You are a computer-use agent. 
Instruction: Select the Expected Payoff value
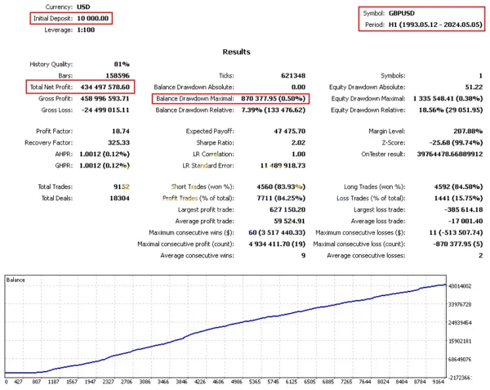tap(287, 131)
